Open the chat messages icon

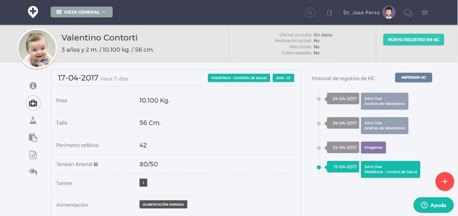pos(408,13)
